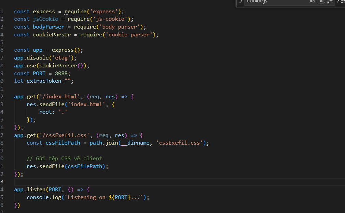Click the '/index.html' route string
The image size is (345, 213).
coord(60,97)
